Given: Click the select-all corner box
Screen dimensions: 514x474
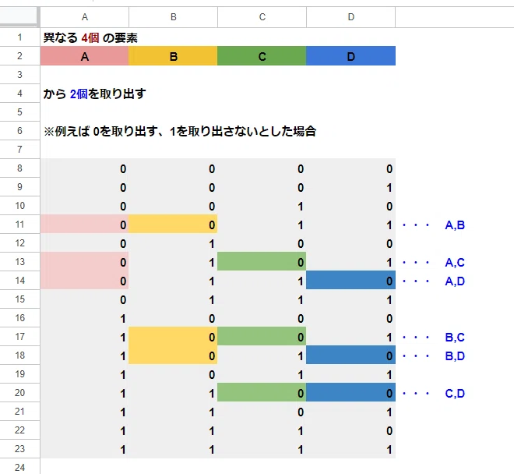Looking at the screenshot, I should [19, 16].
